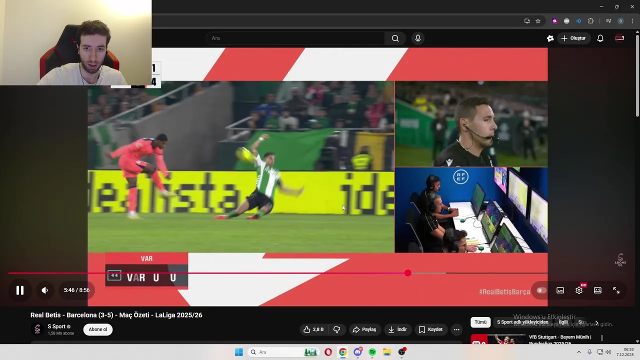The height and width of the screenshot is (360, 640).
Task: Enter fullscreen mode
Action: pyautogui.click(x=616, y=290)
